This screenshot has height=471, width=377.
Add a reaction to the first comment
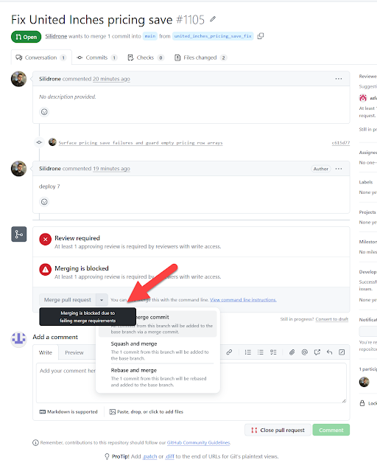coord(44,112)
